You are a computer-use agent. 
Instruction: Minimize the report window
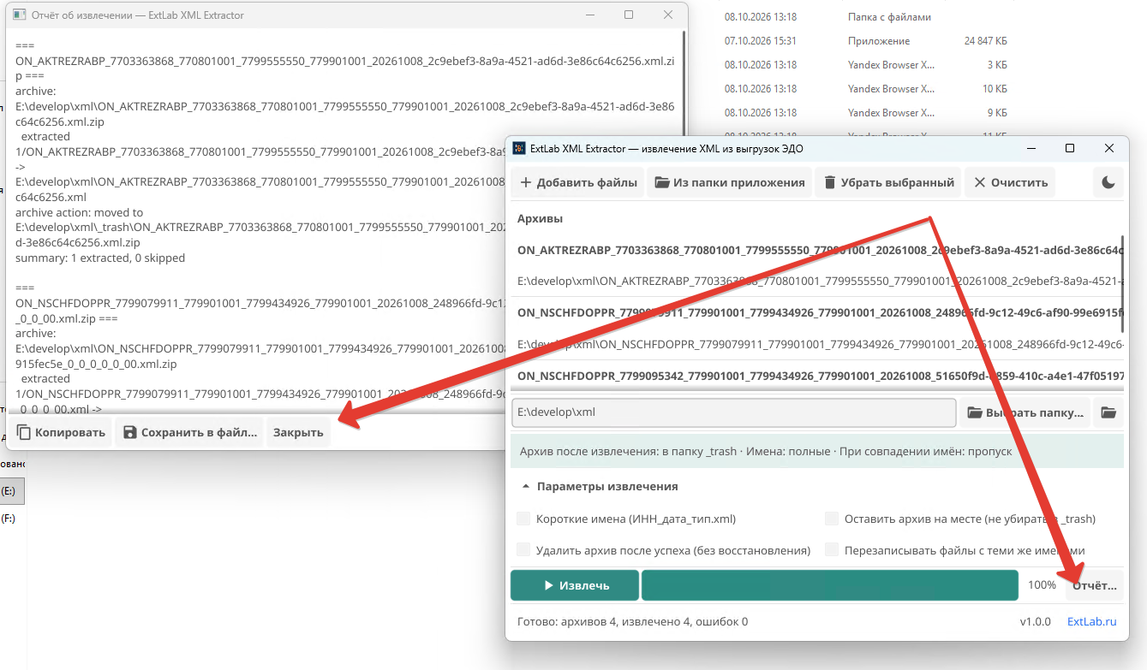coord(589,15)
